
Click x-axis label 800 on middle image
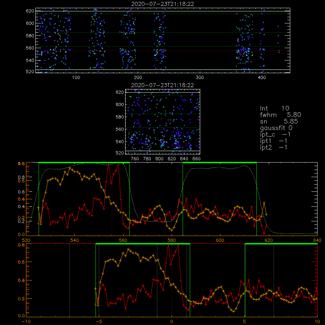pyautogui.click(x=159, y=159)
